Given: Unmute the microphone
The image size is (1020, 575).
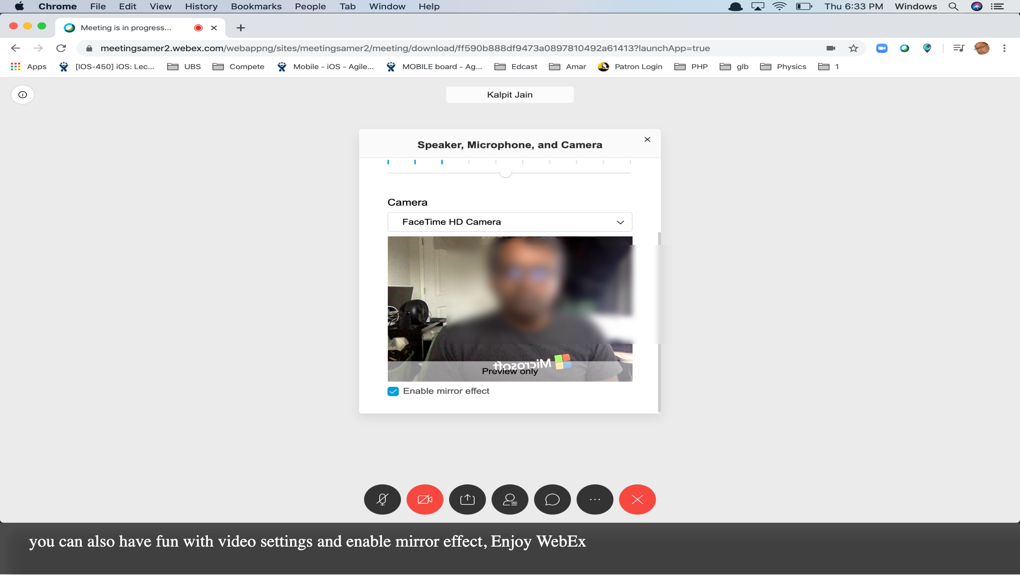Looking at the screenshot, I should (382, 499).
